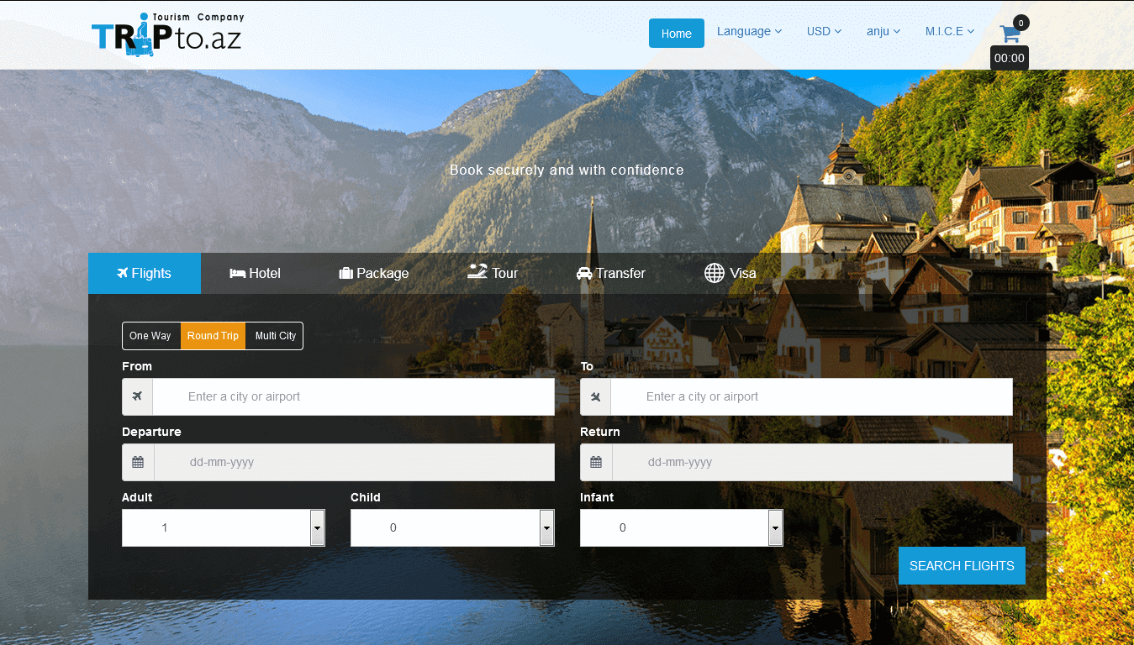1134x645 pixels.
Task: Switch to the Visa tab
Action: (731, 273)
